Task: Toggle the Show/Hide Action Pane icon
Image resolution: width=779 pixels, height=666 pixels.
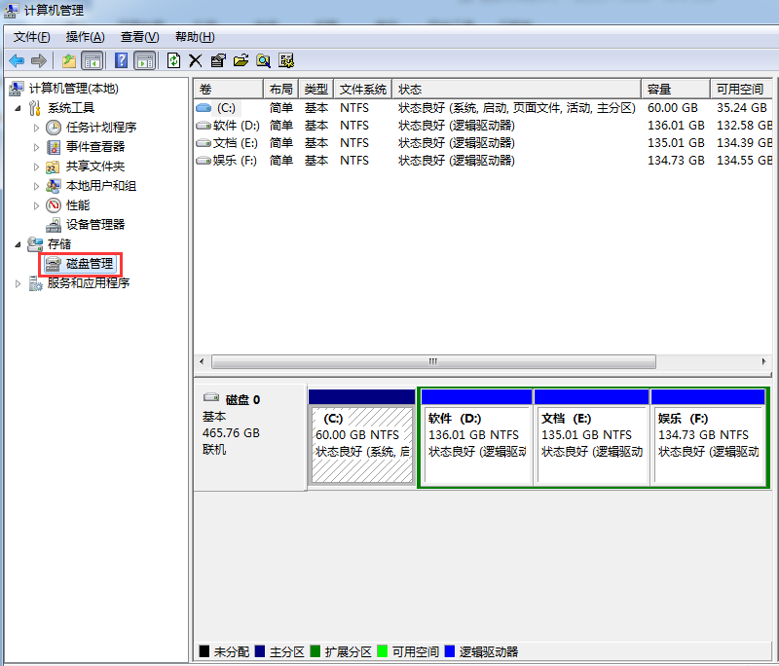Action: click(144, 60)
